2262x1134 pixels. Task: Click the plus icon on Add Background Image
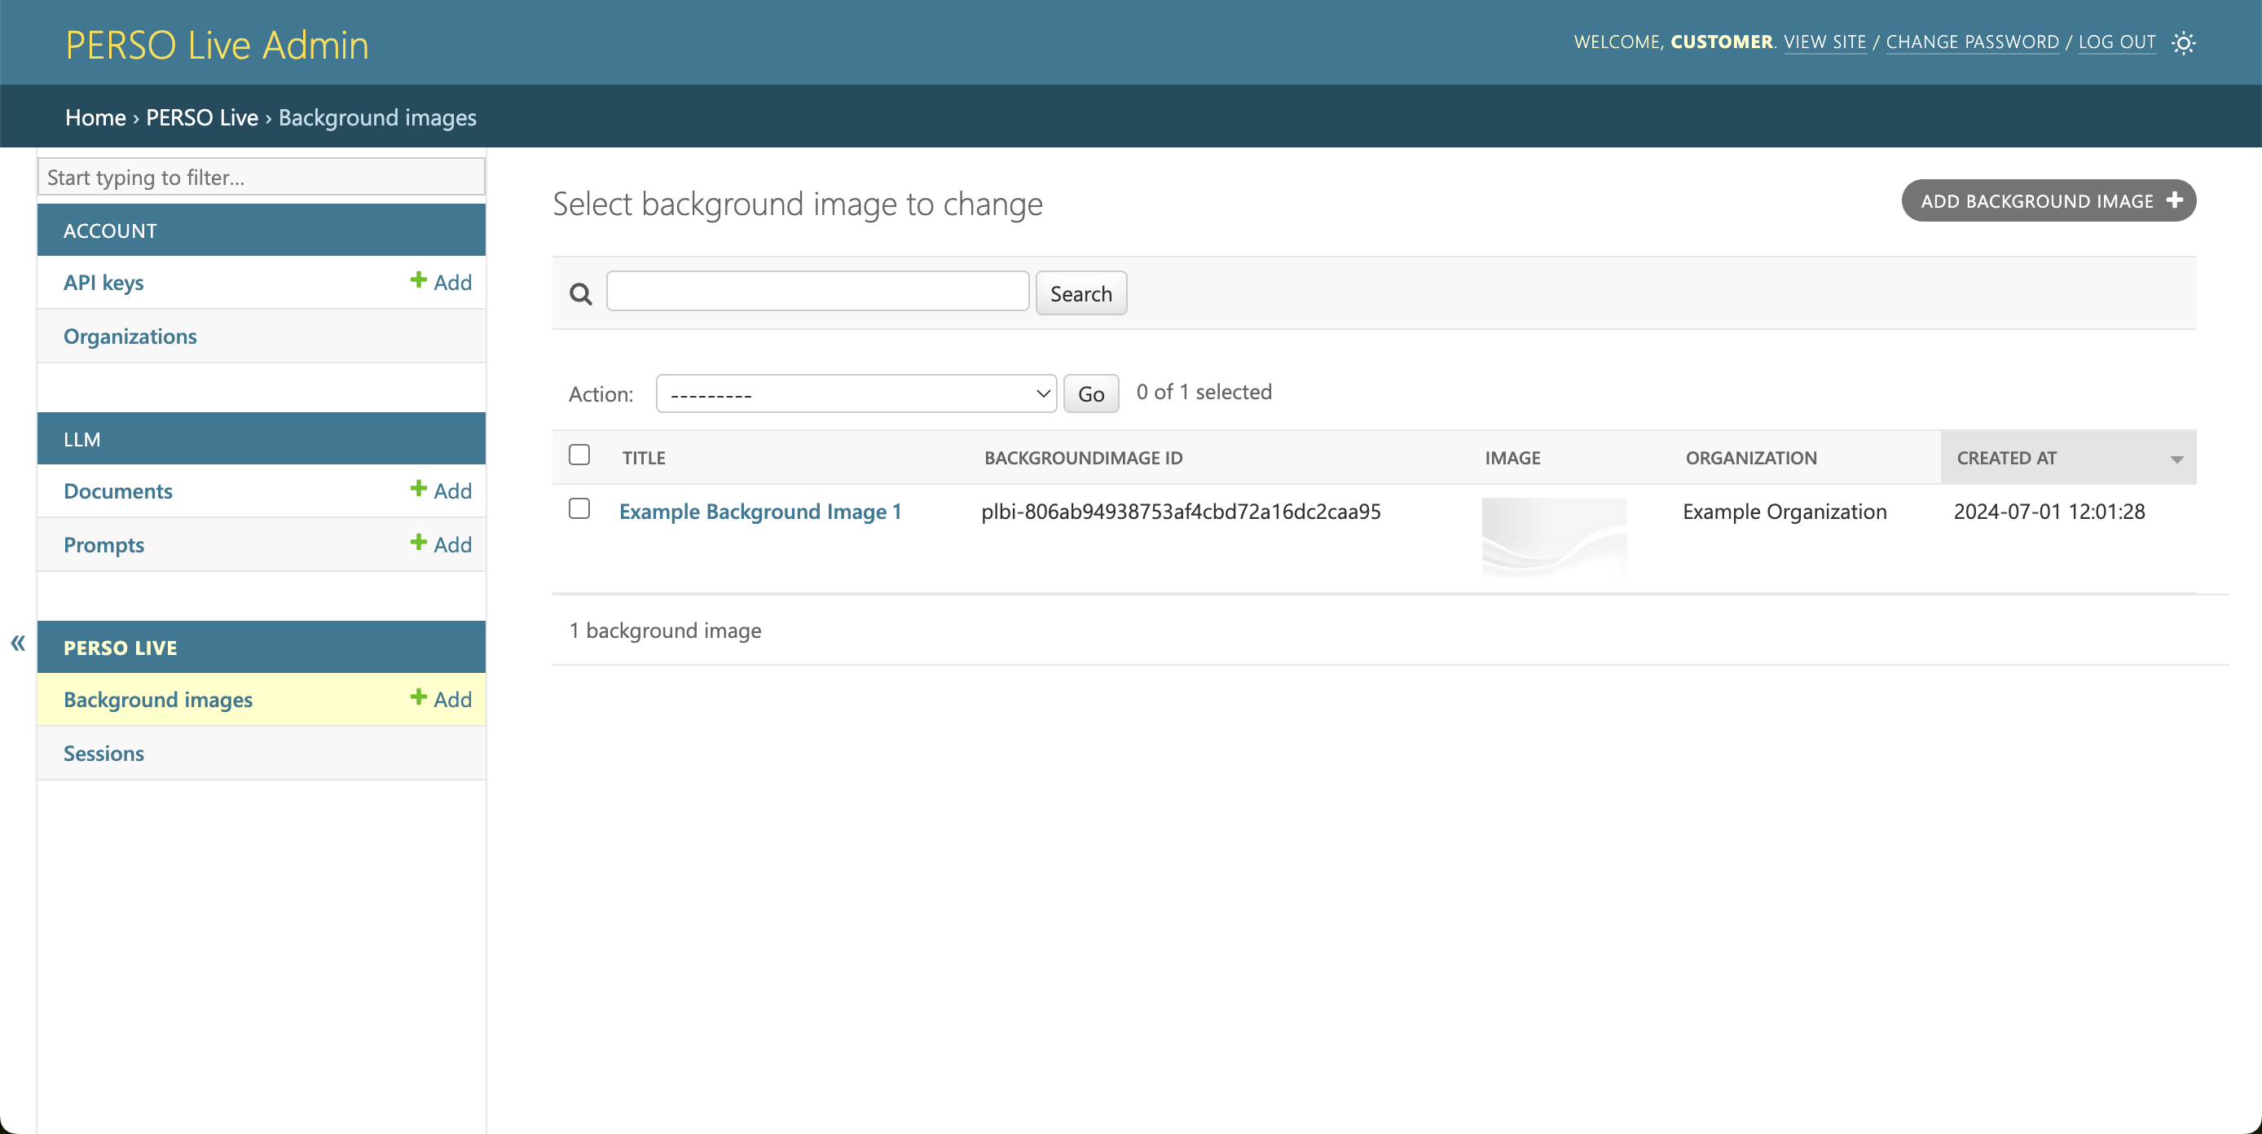(x=2175, y=200)
